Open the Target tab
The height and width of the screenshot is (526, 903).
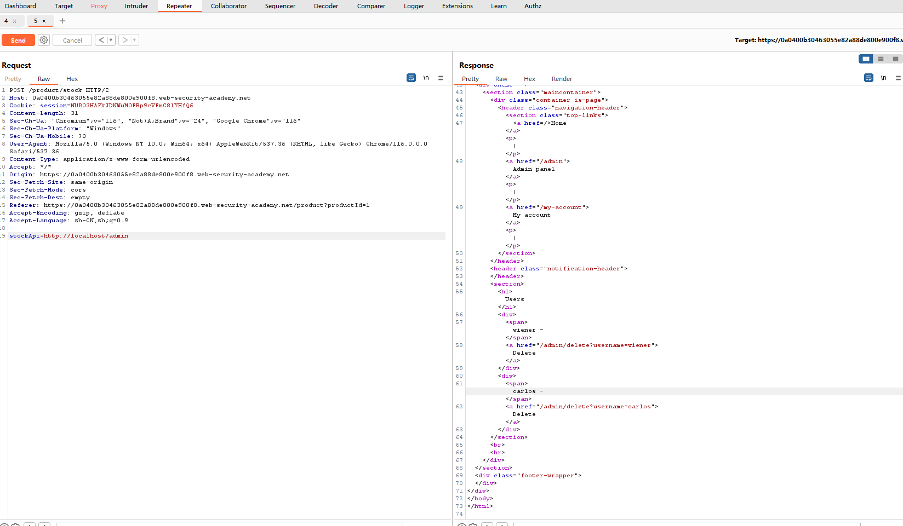pyautogui.click(x=64, y=6)
